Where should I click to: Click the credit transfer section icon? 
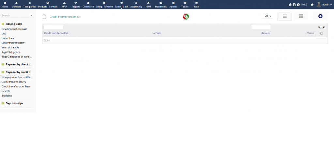point(3,72)
